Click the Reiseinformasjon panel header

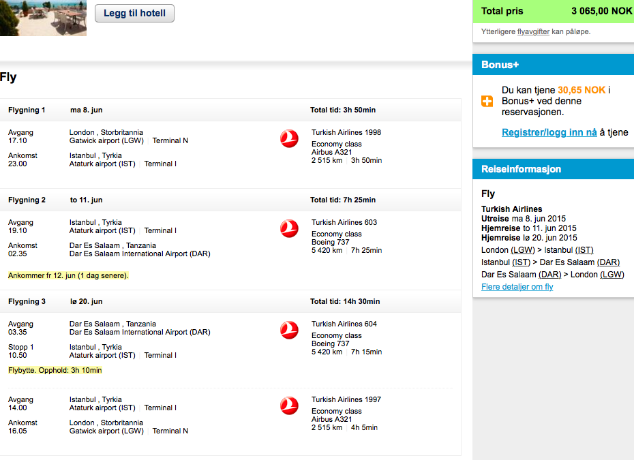(x=553, y=169)
